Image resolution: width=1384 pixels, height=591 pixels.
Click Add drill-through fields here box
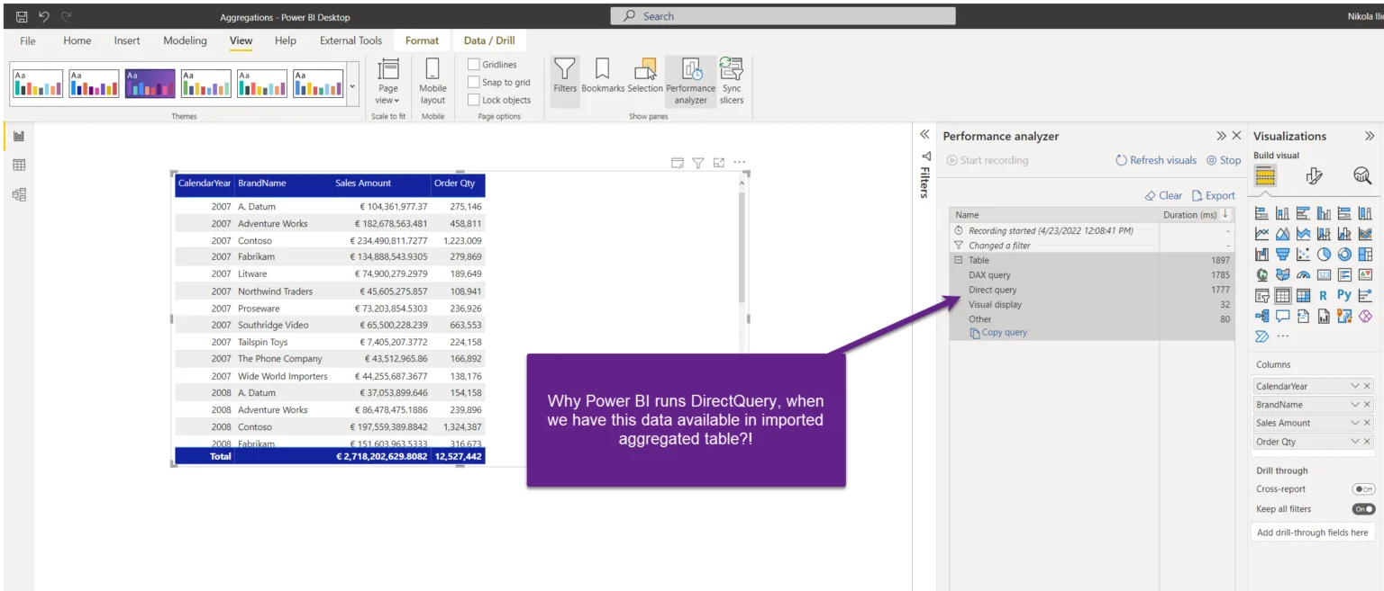(1312, 533)
